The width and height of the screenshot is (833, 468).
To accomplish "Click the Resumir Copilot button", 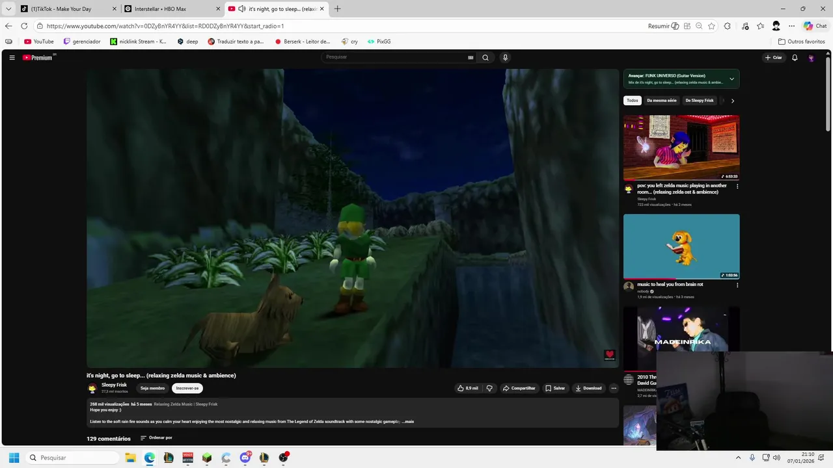I will pos(663,26).
